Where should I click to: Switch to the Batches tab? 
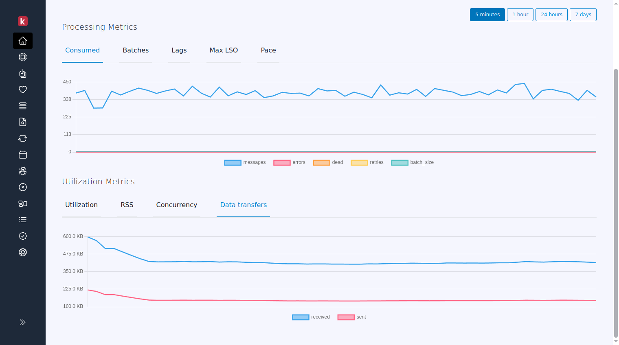(x=136, y=50)
